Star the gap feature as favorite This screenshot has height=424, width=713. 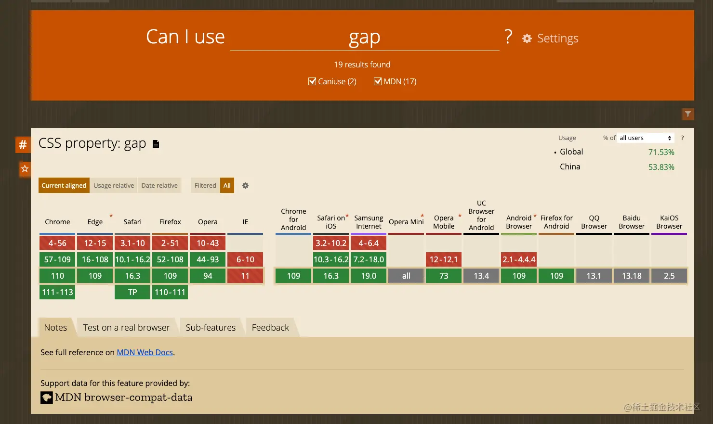click(x=25, y=169)
